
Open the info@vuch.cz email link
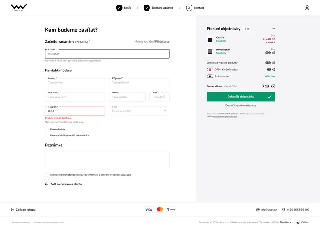coord(269,210)
